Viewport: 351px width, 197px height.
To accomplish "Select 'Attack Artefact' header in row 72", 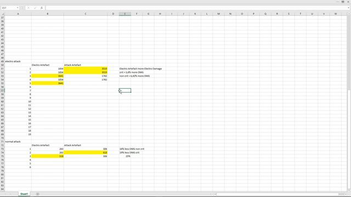I will tap(86, 145).
